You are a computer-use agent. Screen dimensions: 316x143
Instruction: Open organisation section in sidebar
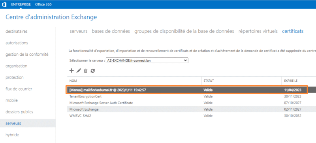16,66
